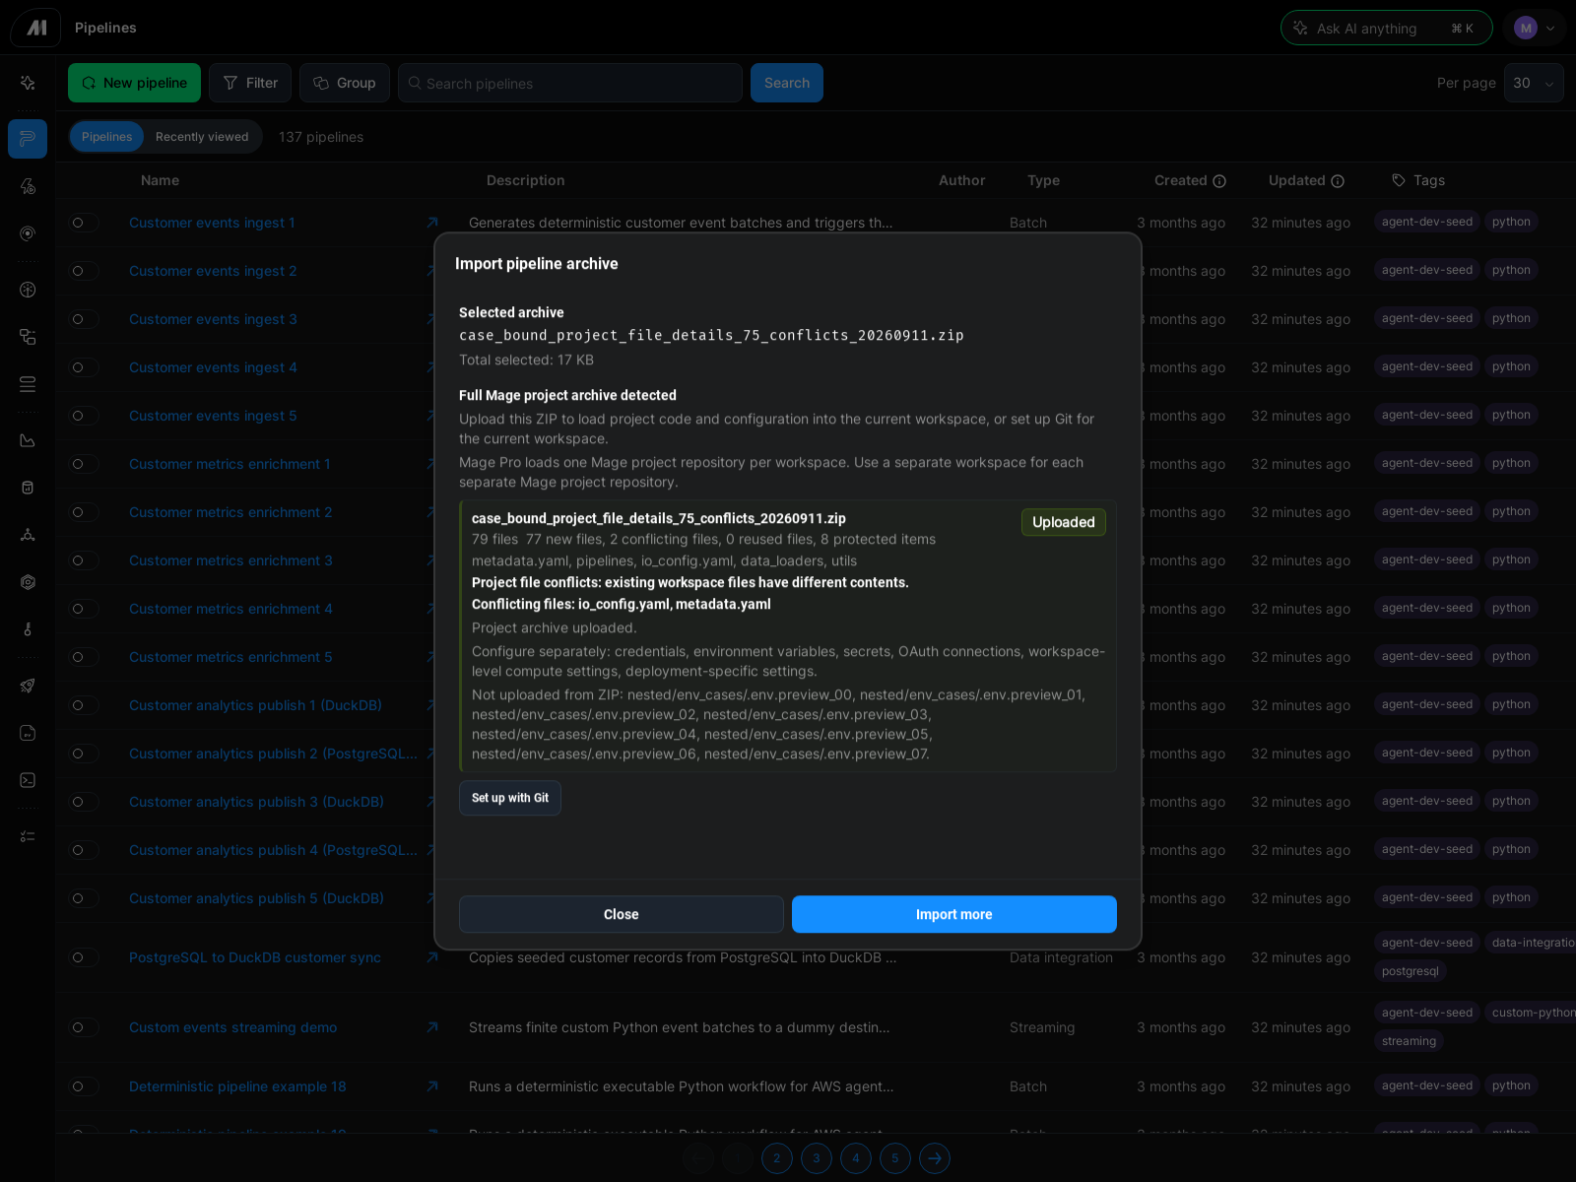
Task: Open the three-line list sidebar icon
Action: pos(28,384)
